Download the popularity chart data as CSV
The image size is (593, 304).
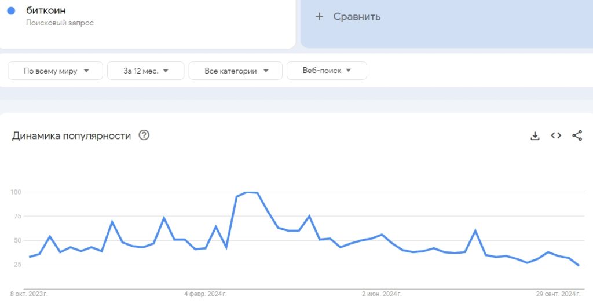pos(535,135)
